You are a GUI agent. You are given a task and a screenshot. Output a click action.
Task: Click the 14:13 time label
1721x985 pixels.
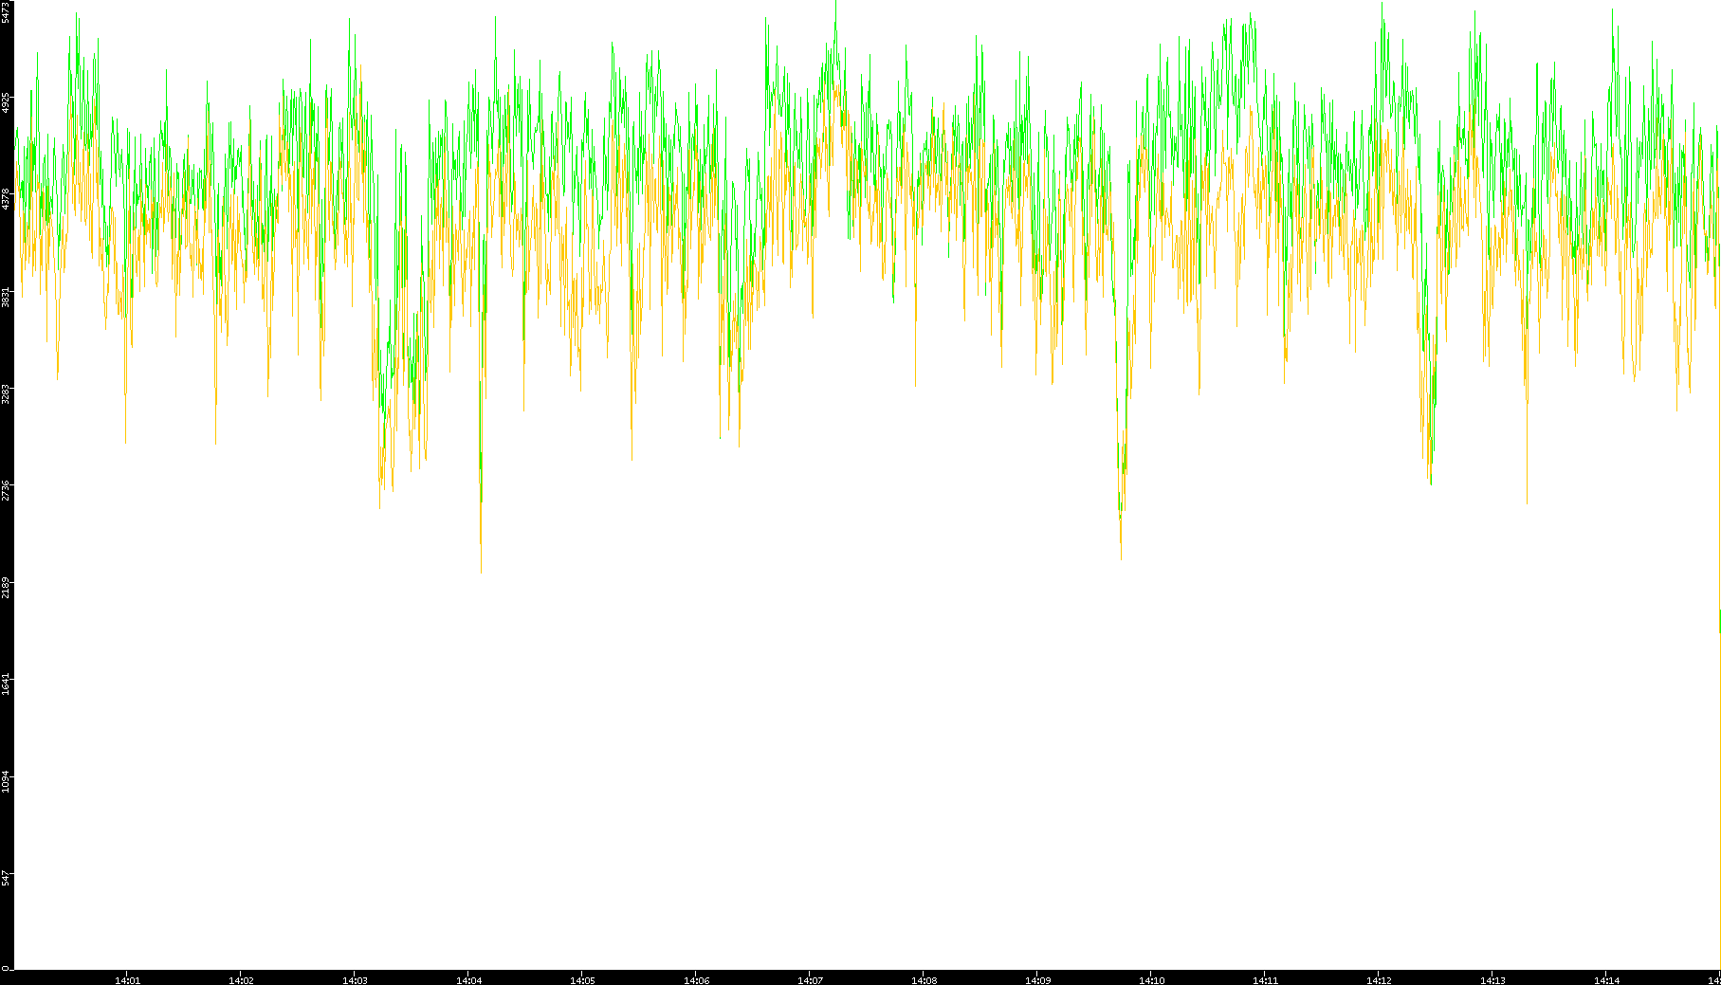(x=1493, y=980)
